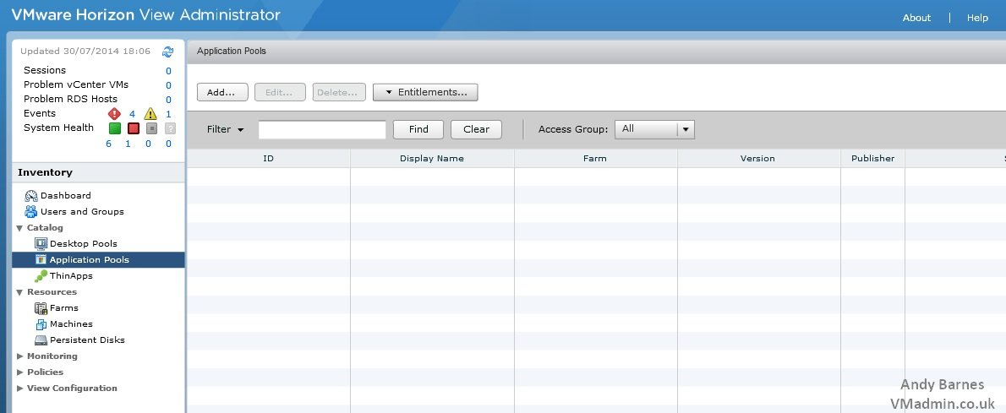Expand the View Configuration section
The height and width of the screenshot is (413, 1006).
(x=20, y=389)
